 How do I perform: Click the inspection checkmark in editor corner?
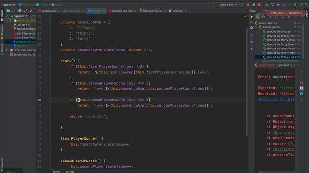point(245,17)
